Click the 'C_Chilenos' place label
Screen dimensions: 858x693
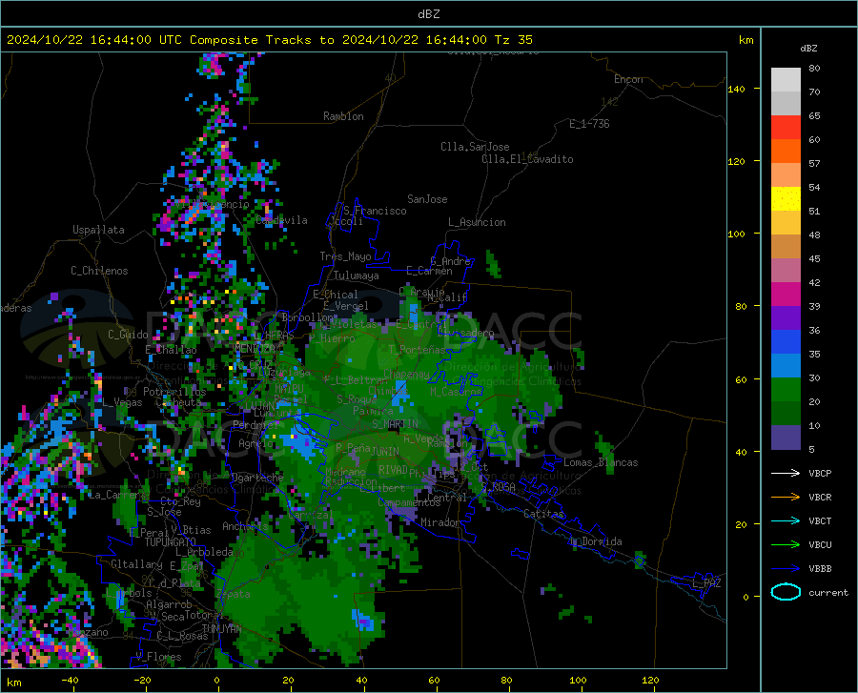pos(99,271)
